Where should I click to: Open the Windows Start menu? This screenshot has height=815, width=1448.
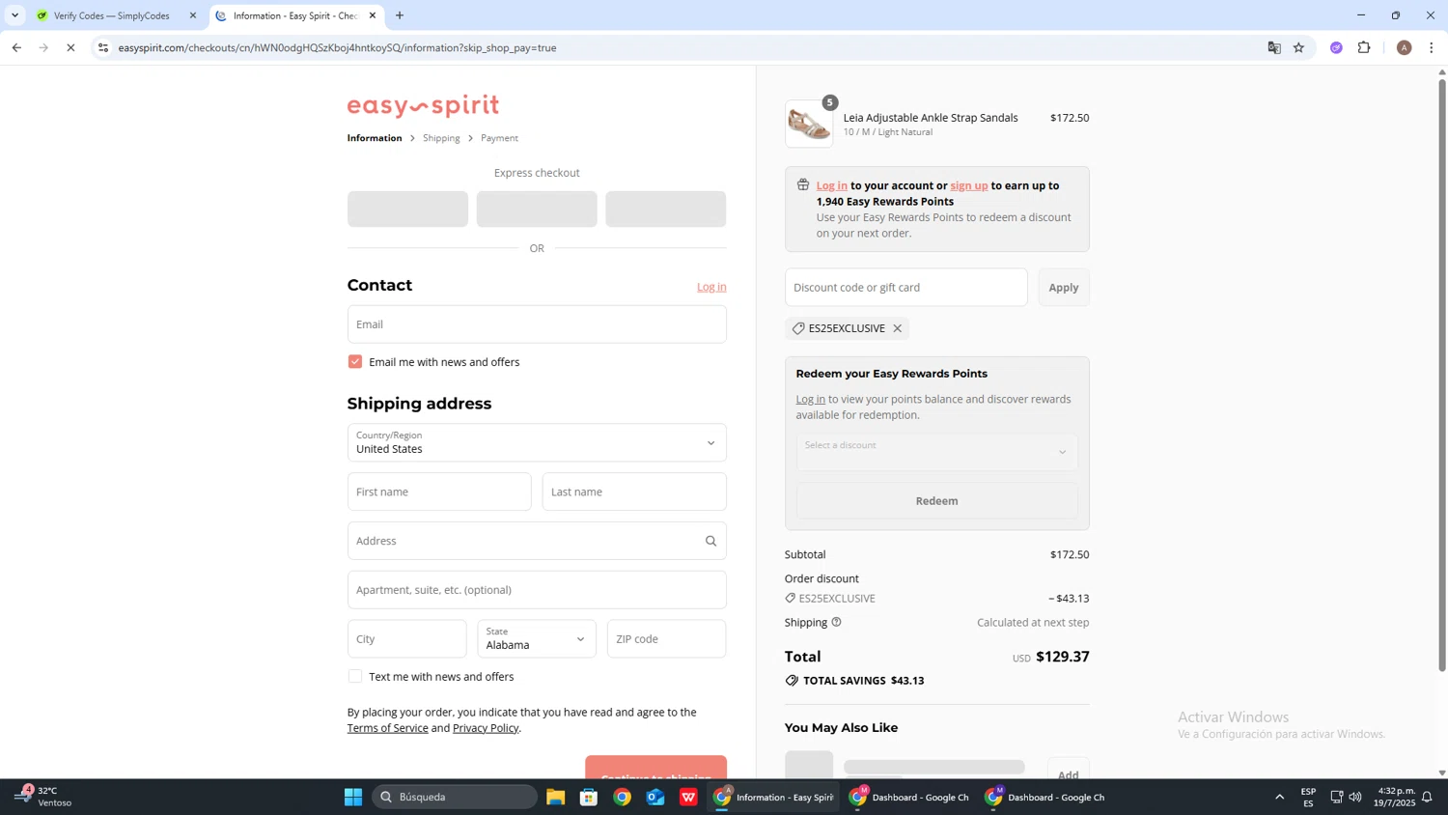tap(353, 797)
